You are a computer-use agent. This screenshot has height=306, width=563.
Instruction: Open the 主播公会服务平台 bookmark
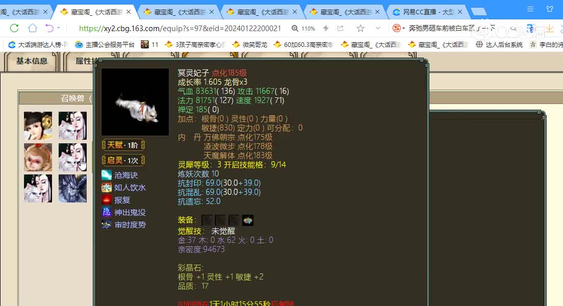click(x=105, y=44)
